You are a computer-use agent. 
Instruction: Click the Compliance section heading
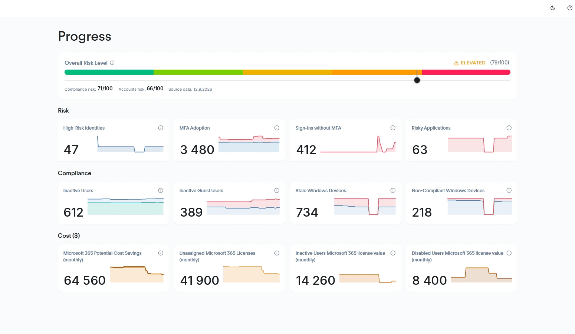pos(75,173)
